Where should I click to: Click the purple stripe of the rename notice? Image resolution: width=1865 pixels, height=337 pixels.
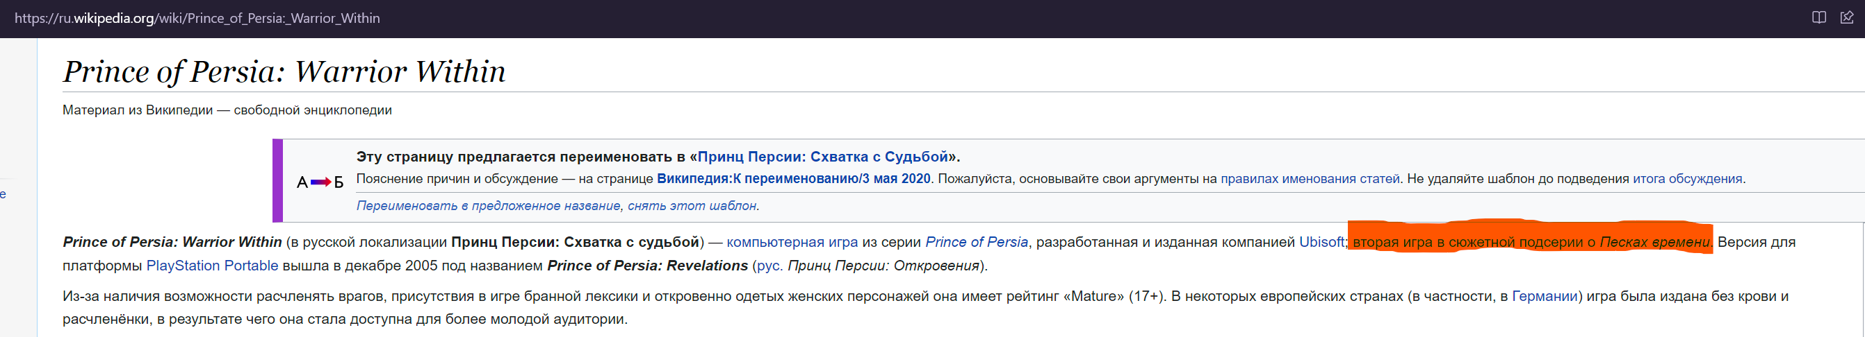[277, 180]
